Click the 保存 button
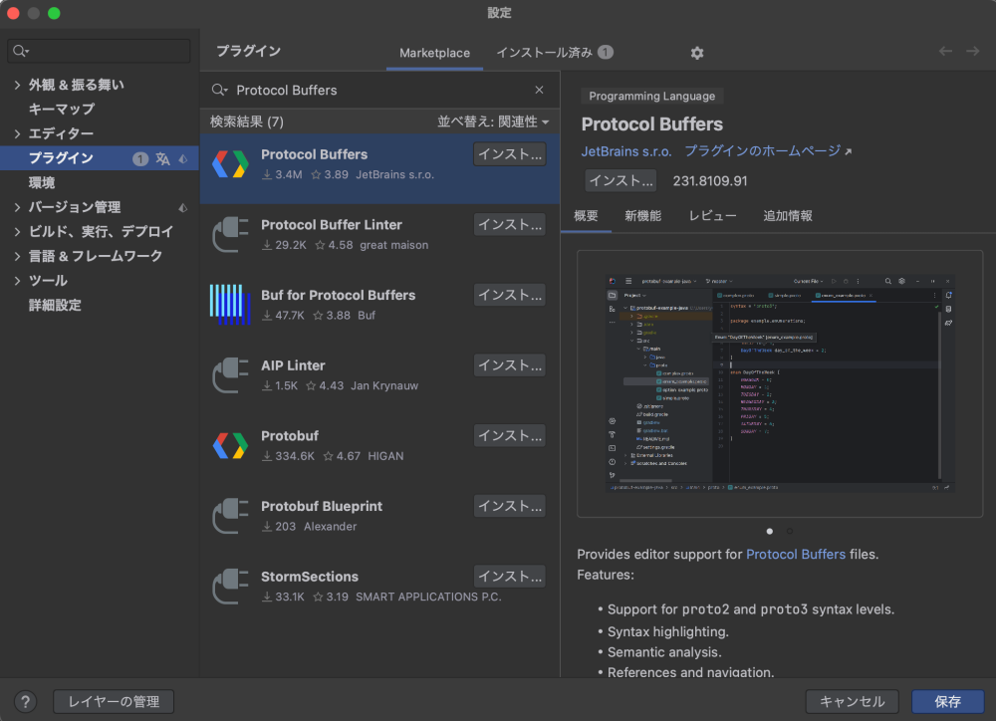 [x=948, y=701]
